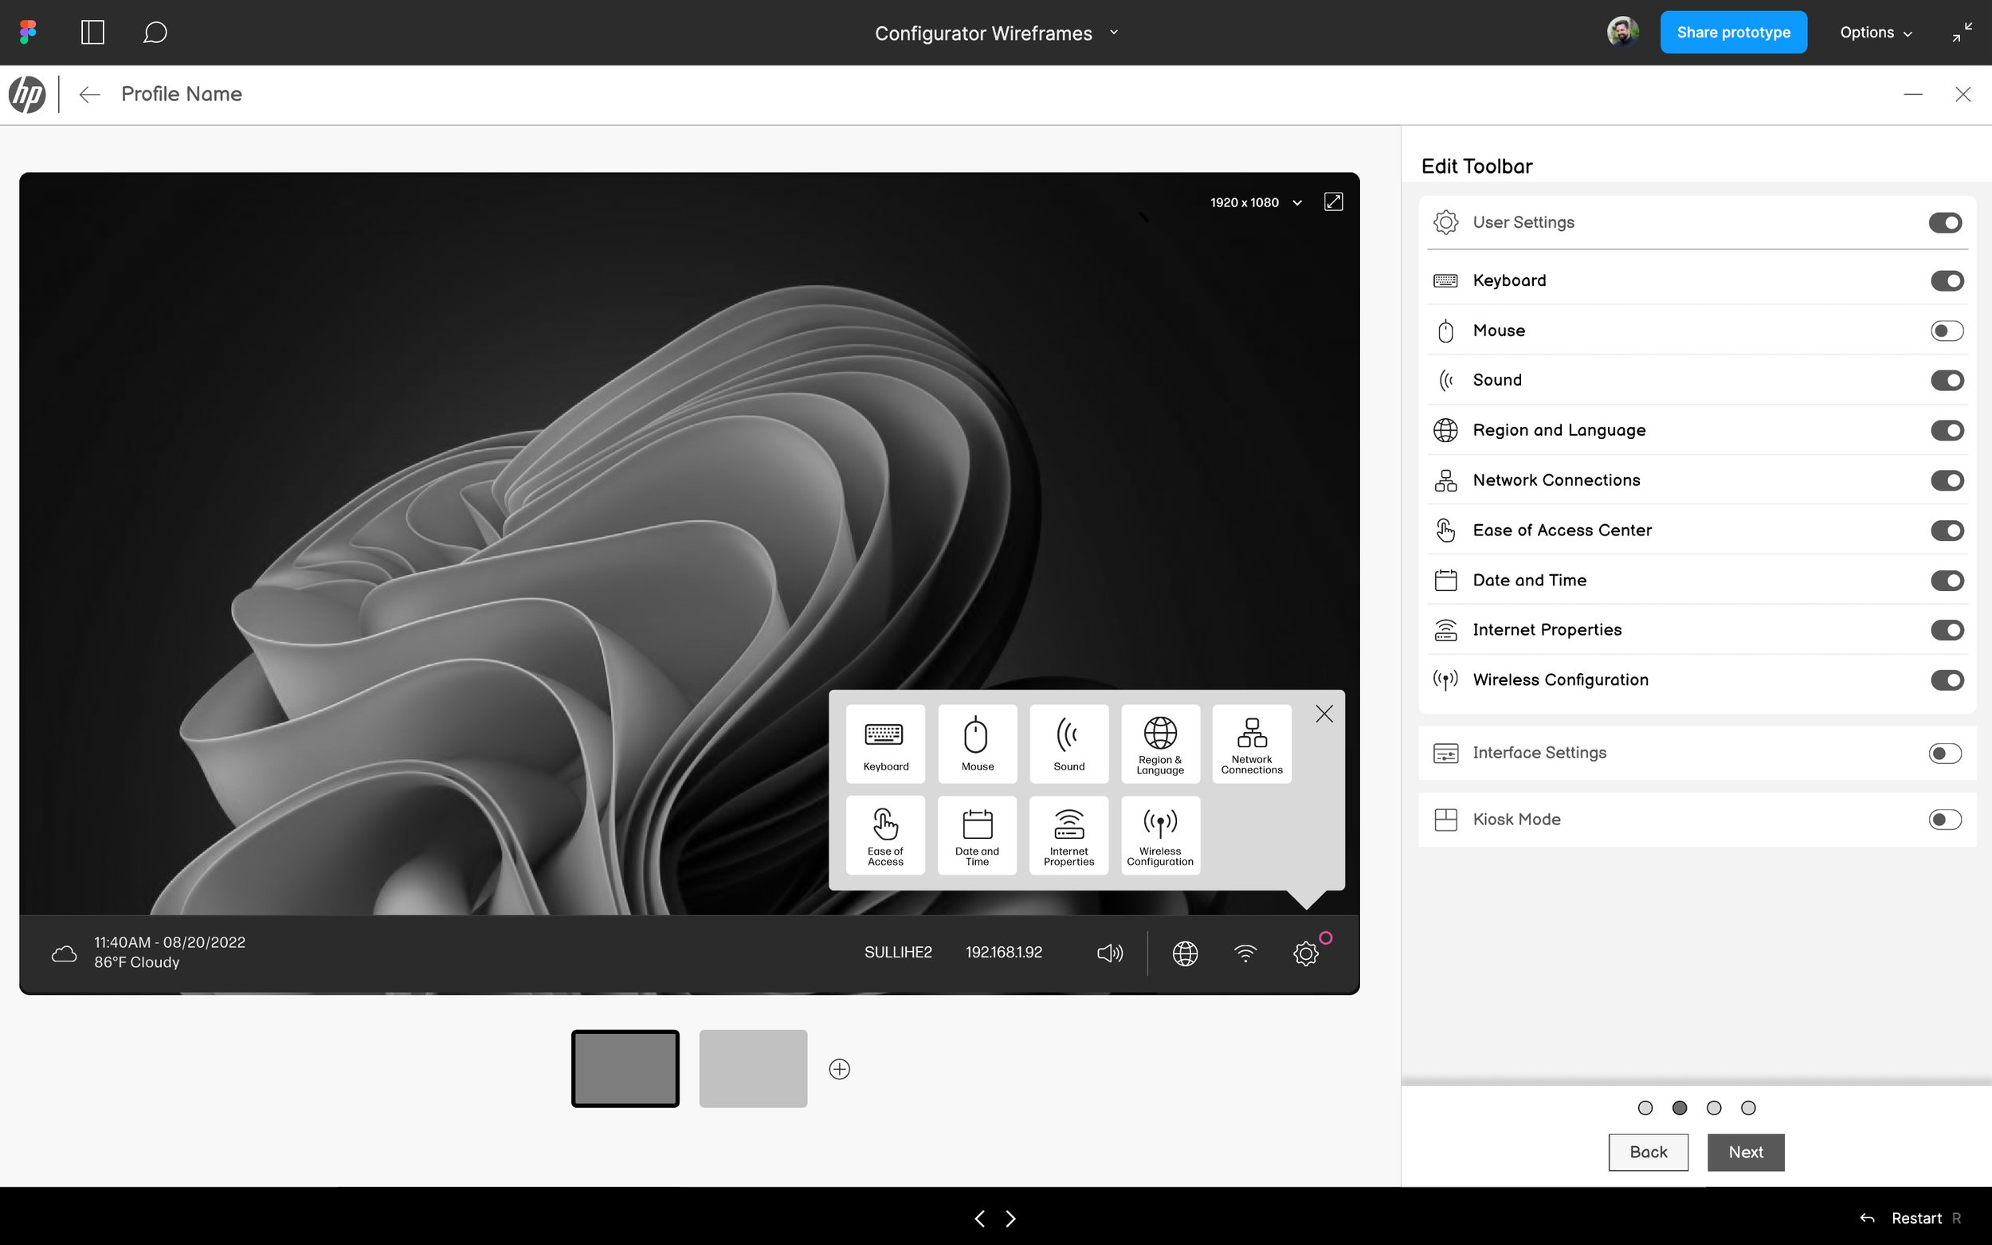Open Figma comments speech bubble icon

155,33
